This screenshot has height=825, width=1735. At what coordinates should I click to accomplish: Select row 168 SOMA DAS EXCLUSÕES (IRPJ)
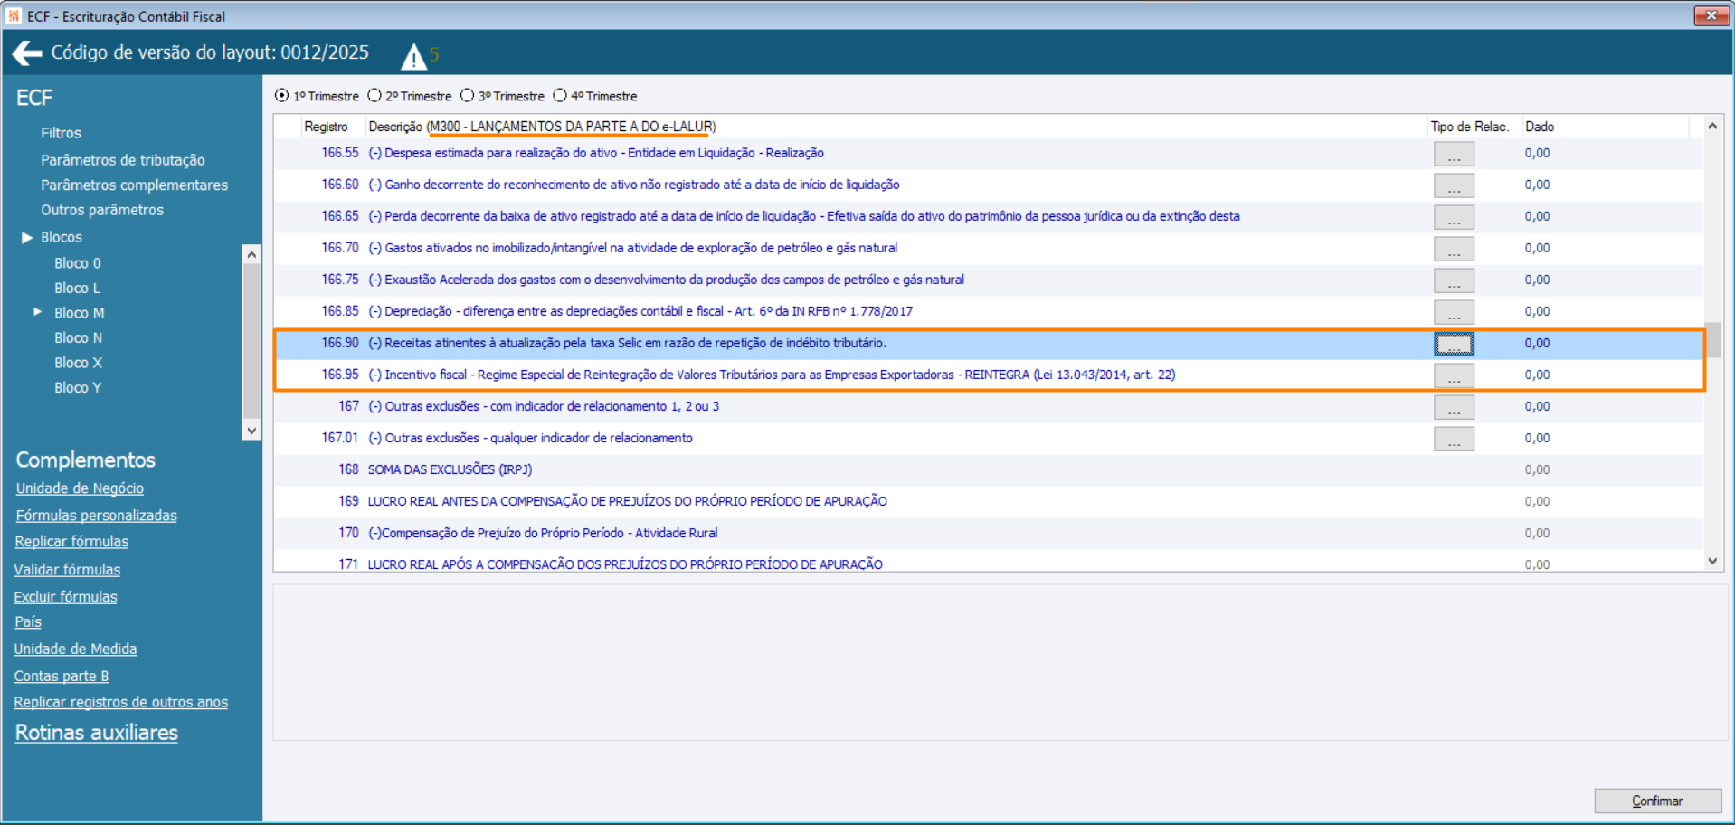(989, 470)
